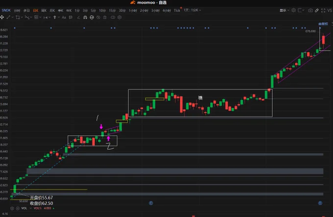Click the play icon beside VOL
The width and height of the screenshot is (333, 217).
[18, 208]
